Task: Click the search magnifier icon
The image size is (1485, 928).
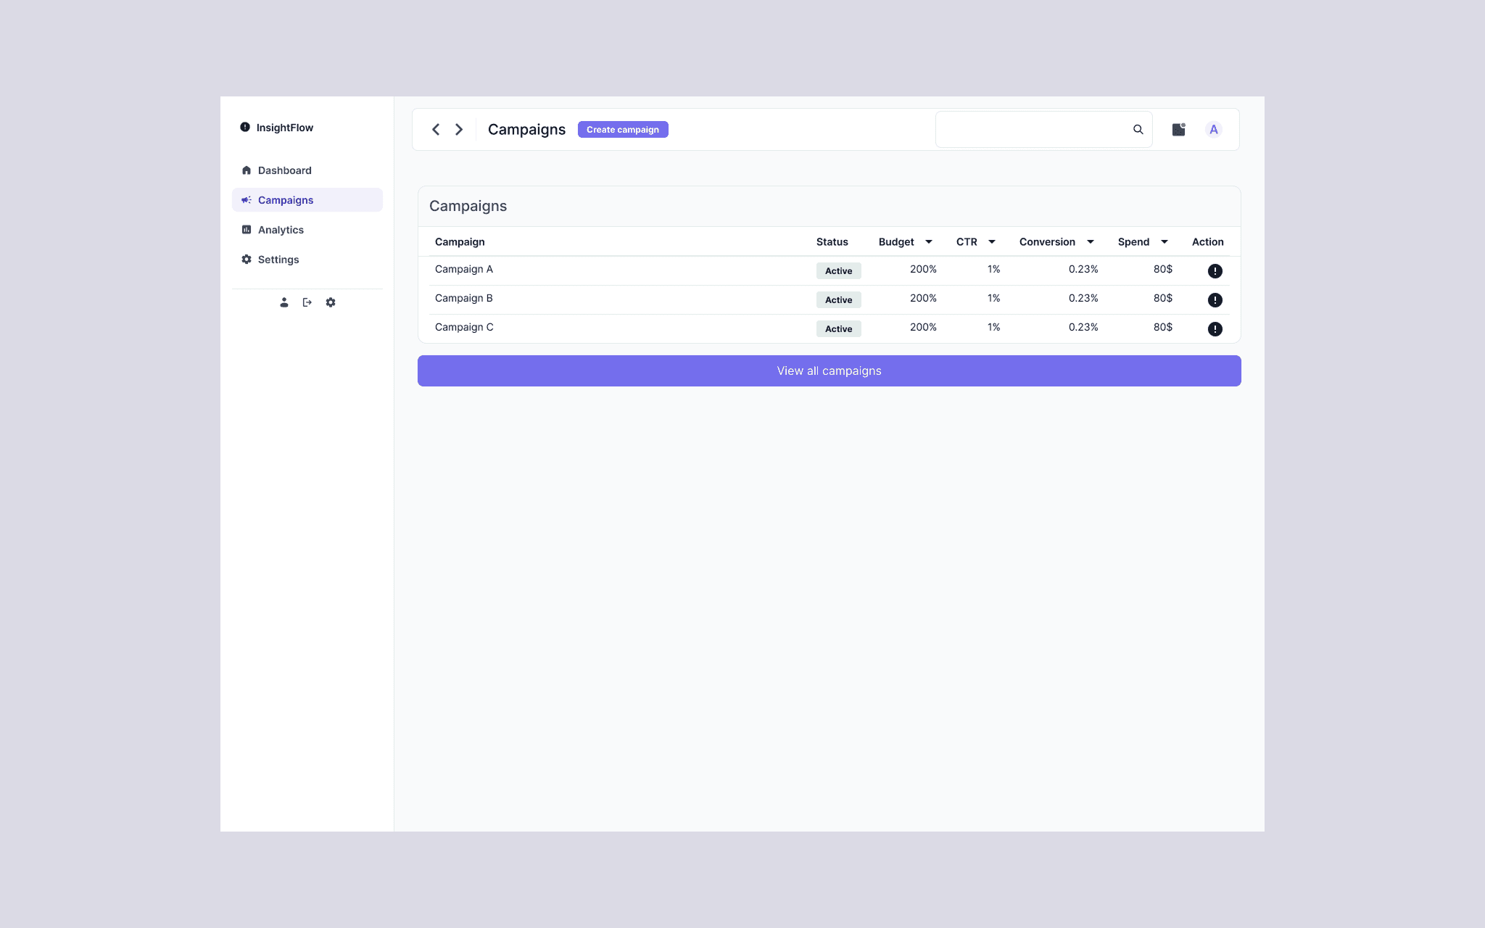Action: pos(1138,129)
